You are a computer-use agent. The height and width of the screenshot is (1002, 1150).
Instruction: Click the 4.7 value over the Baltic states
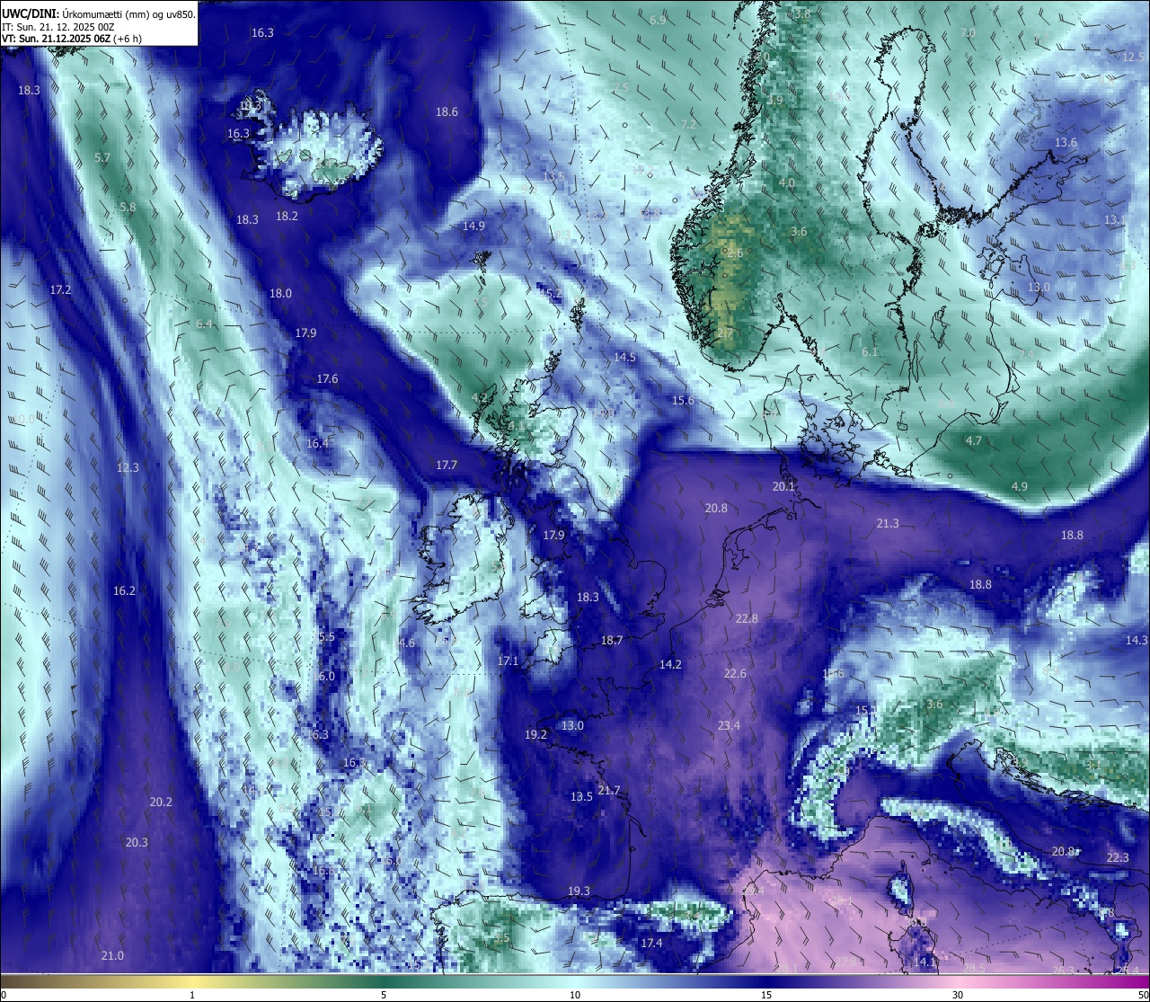tap(973, 441)
